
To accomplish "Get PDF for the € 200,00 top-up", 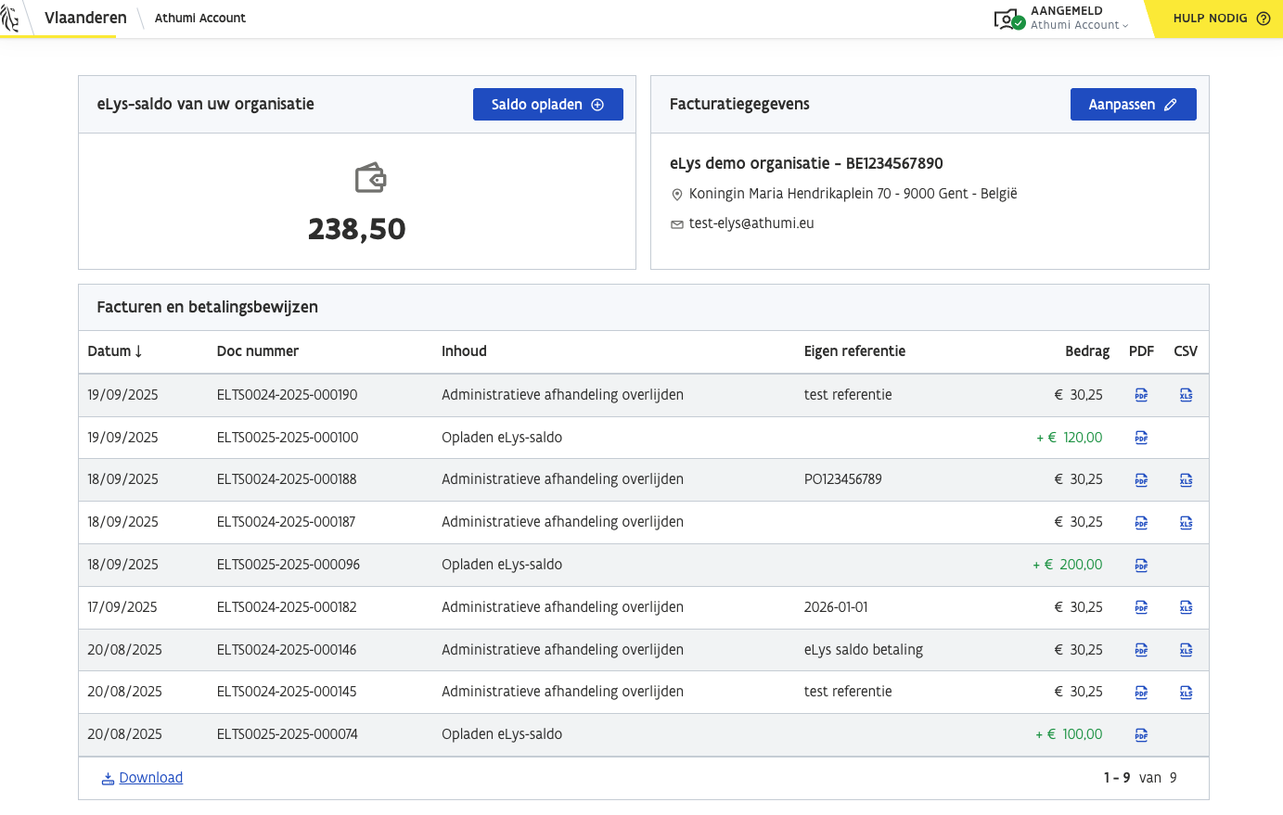I will [1141, 566].
